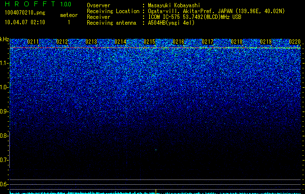Click the yellow meteor tick in bottom strip
Viewport: 305px width, 194px height.
[x=156, y=191]
